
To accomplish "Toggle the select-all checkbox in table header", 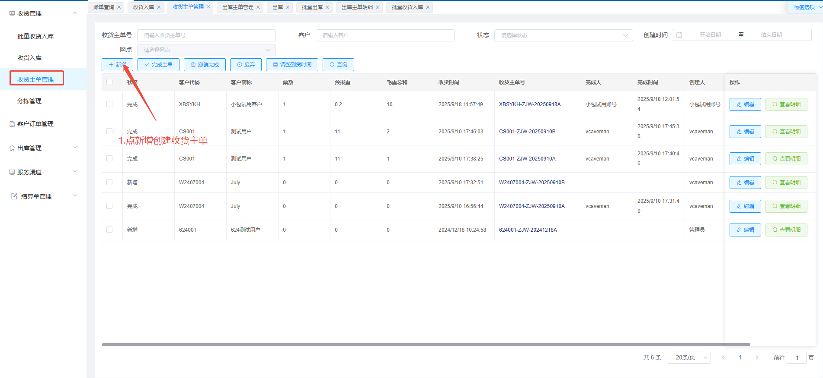I will [109, 82].
